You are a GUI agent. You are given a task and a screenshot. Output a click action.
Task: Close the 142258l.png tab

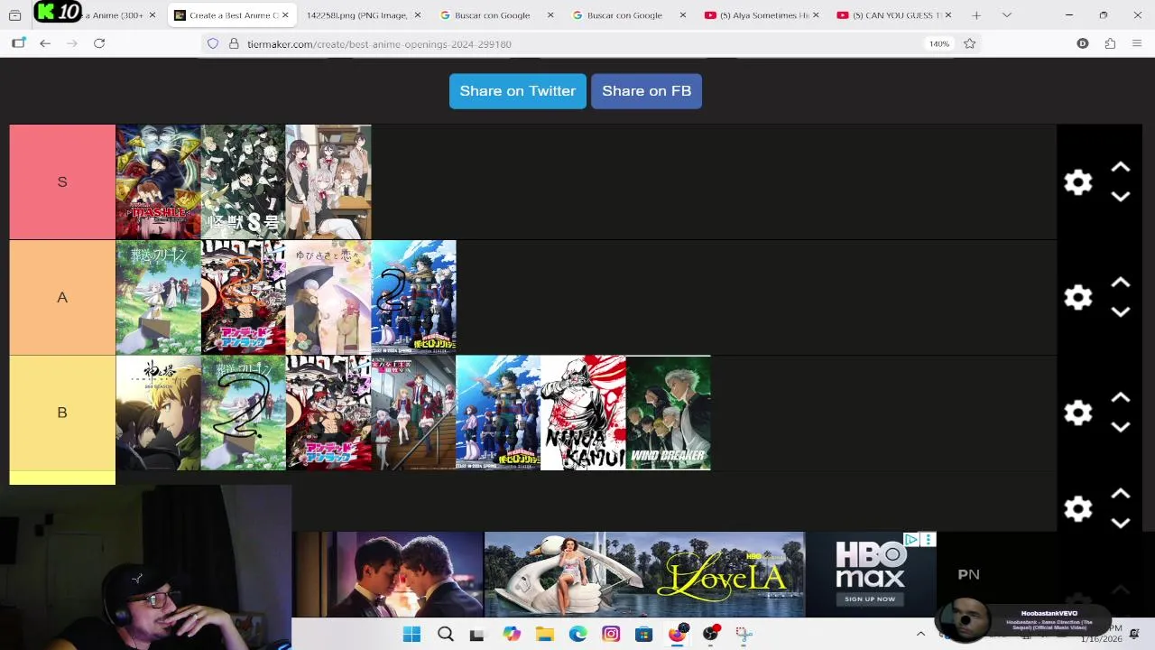[x=417, y=15]
